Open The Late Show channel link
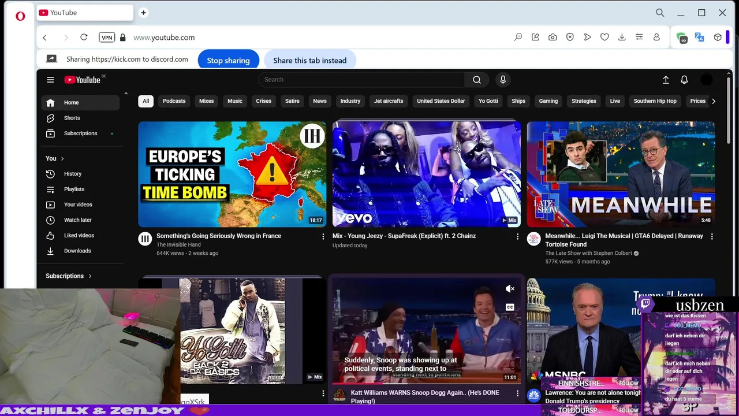The image size is (739, 416). (x=588, y=253)
